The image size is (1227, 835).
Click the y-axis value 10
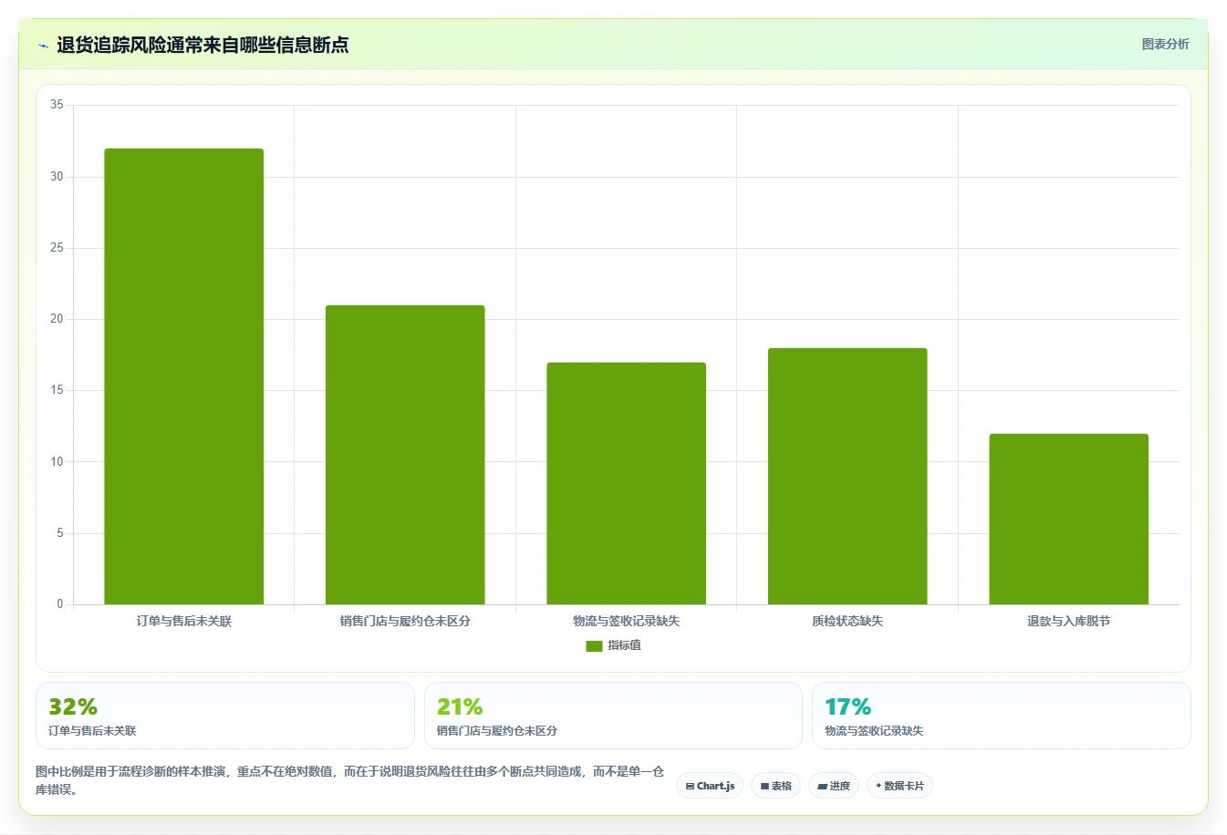(x=57, y=462)
